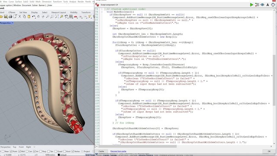
Task: Open file with the yellow folder icon
Action: point(1,16)
